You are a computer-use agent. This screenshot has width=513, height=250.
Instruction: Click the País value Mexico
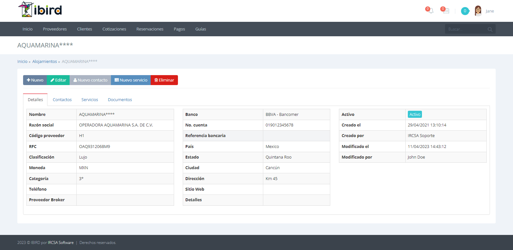pos(273,146)
